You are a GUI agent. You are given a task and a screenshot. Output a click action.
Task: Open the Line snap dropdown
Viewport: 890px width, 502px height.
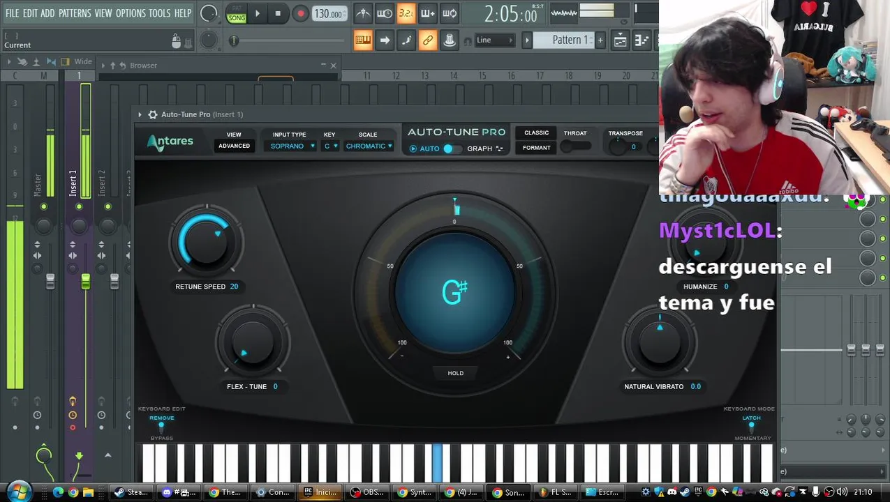[x=494, y=40]
